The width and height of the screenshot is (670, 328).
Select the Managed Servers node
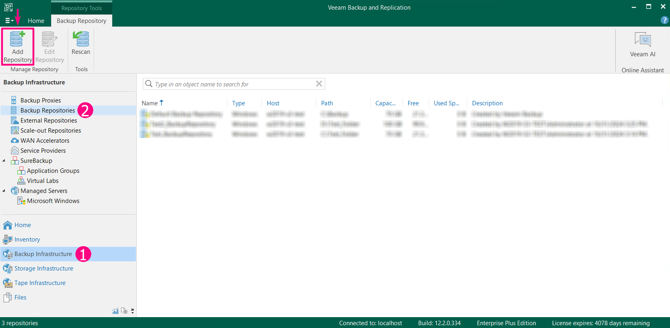pos(44,191)
